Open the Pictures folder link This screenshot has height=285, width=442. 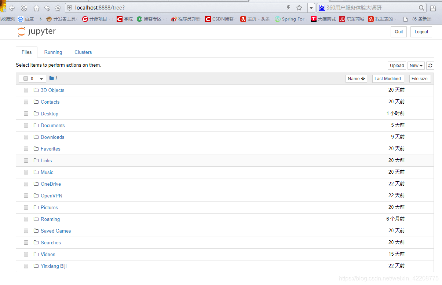tap(49, 207)
